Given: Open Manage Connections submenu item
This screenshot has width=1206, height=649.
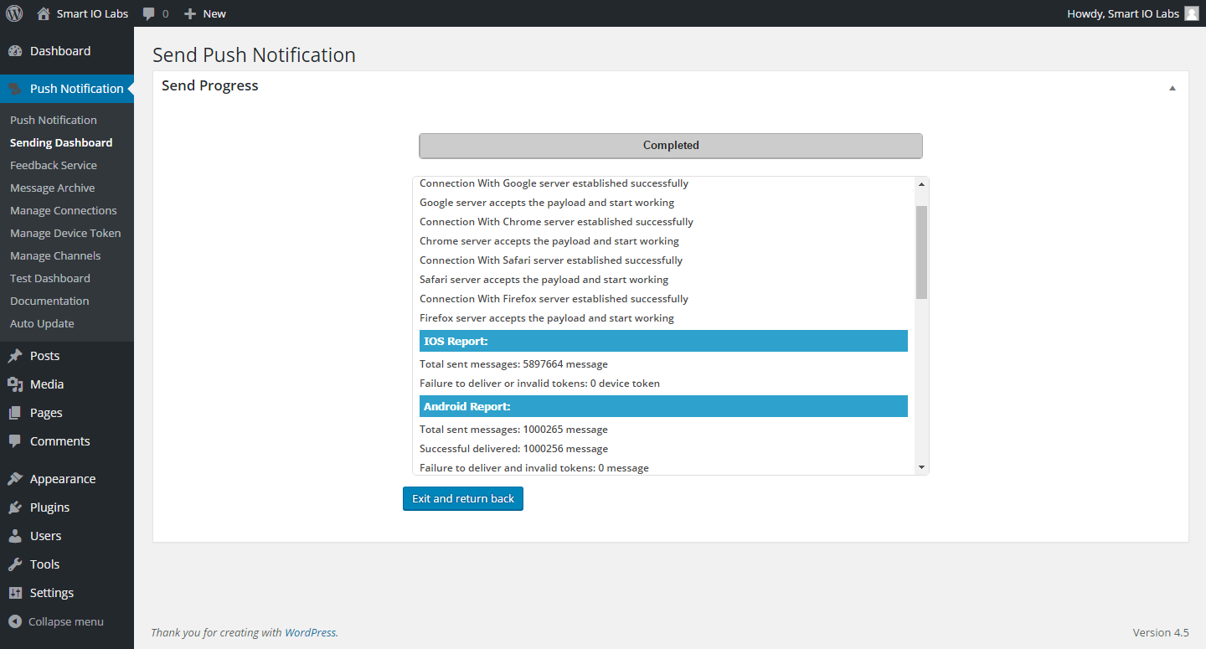Looking at the screenshot, I should [64, 210].
